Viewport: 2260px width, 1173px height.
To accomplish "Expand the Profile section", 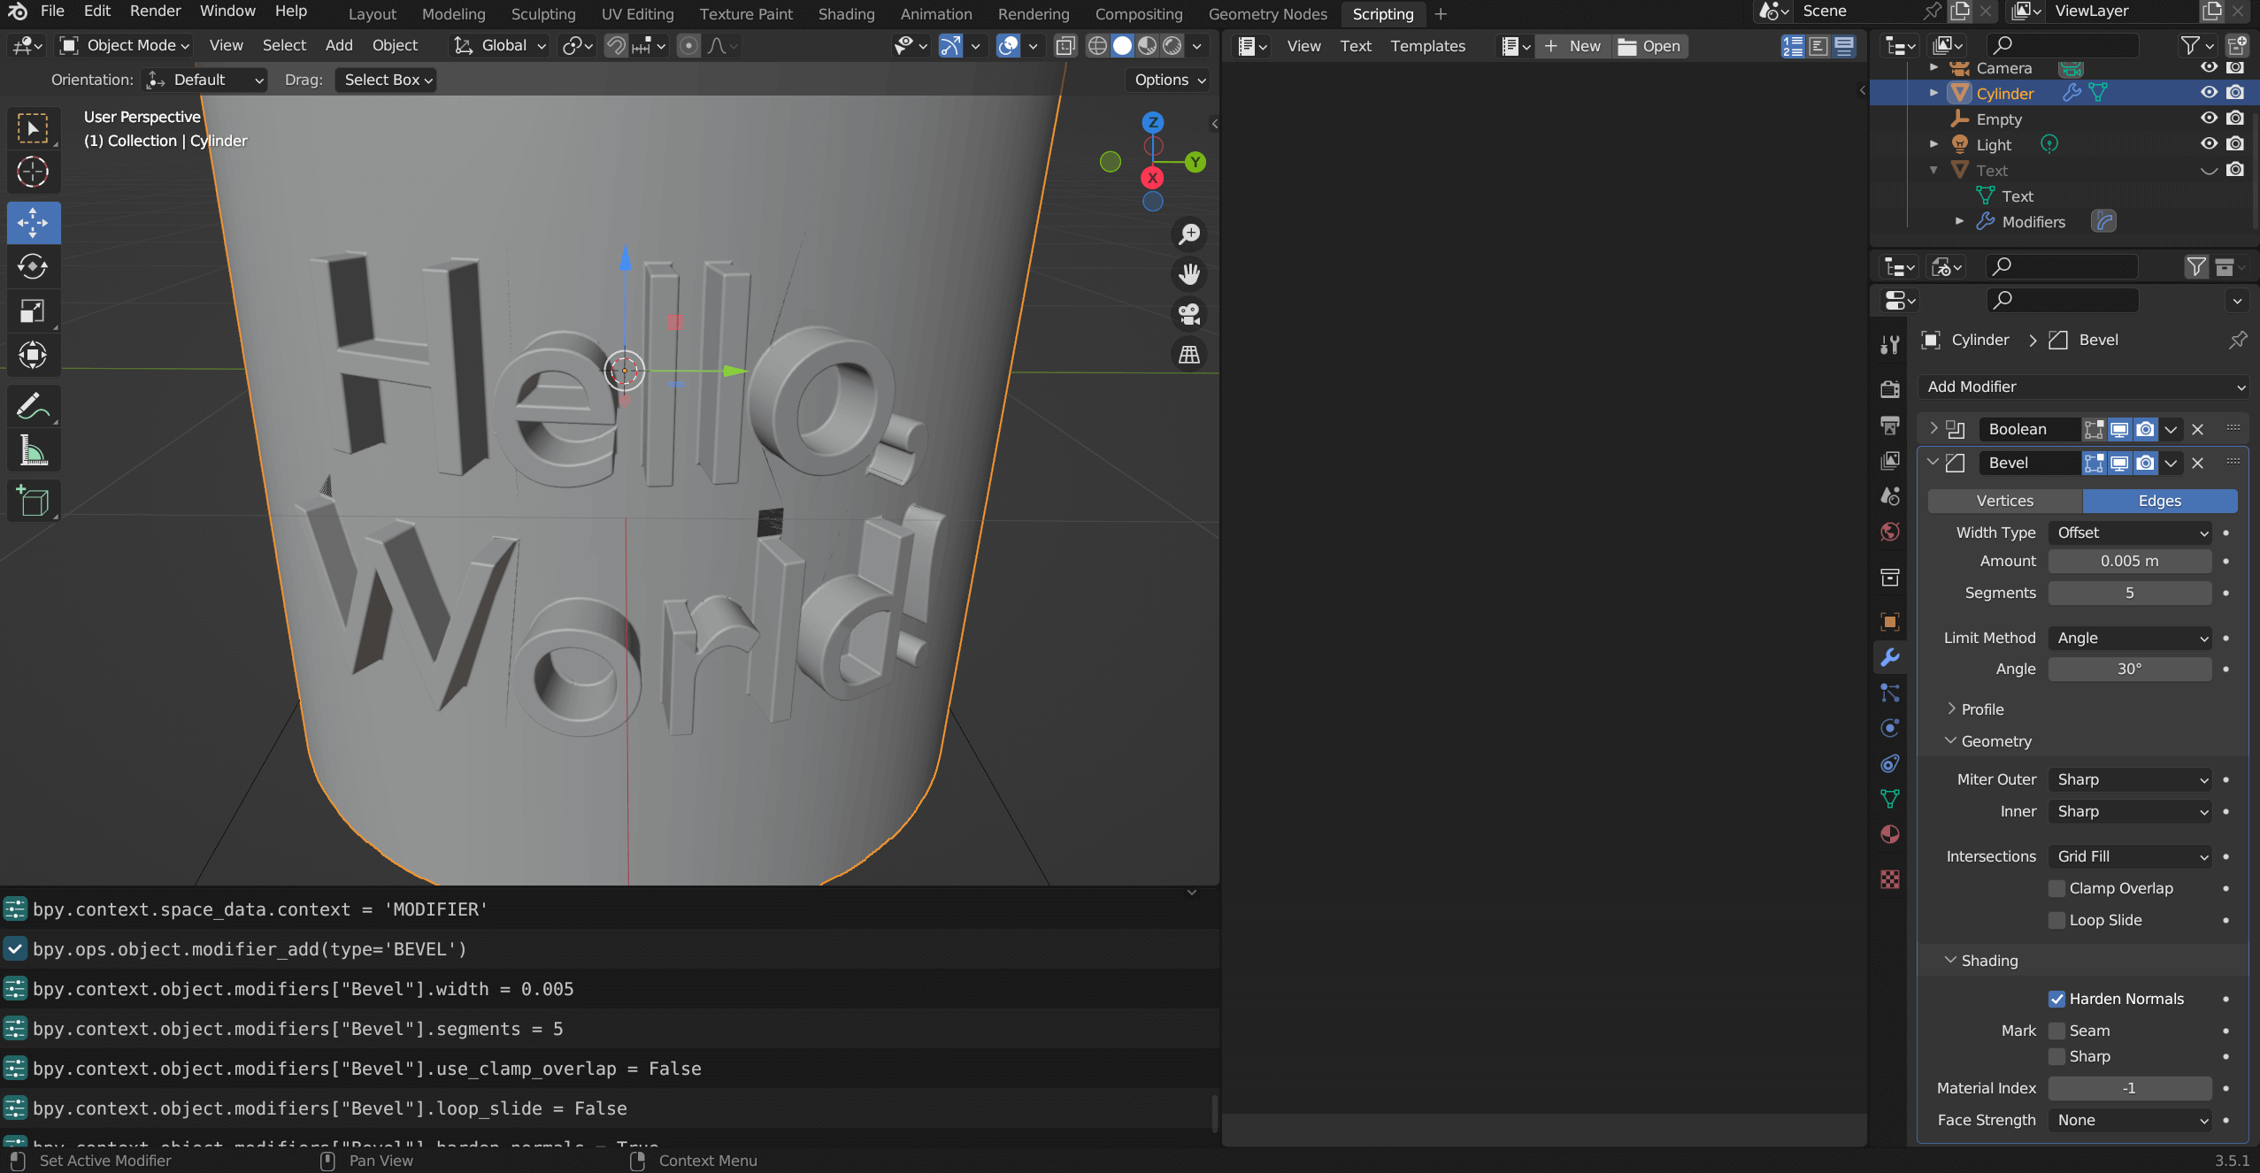I will [x=1981, y=709].
